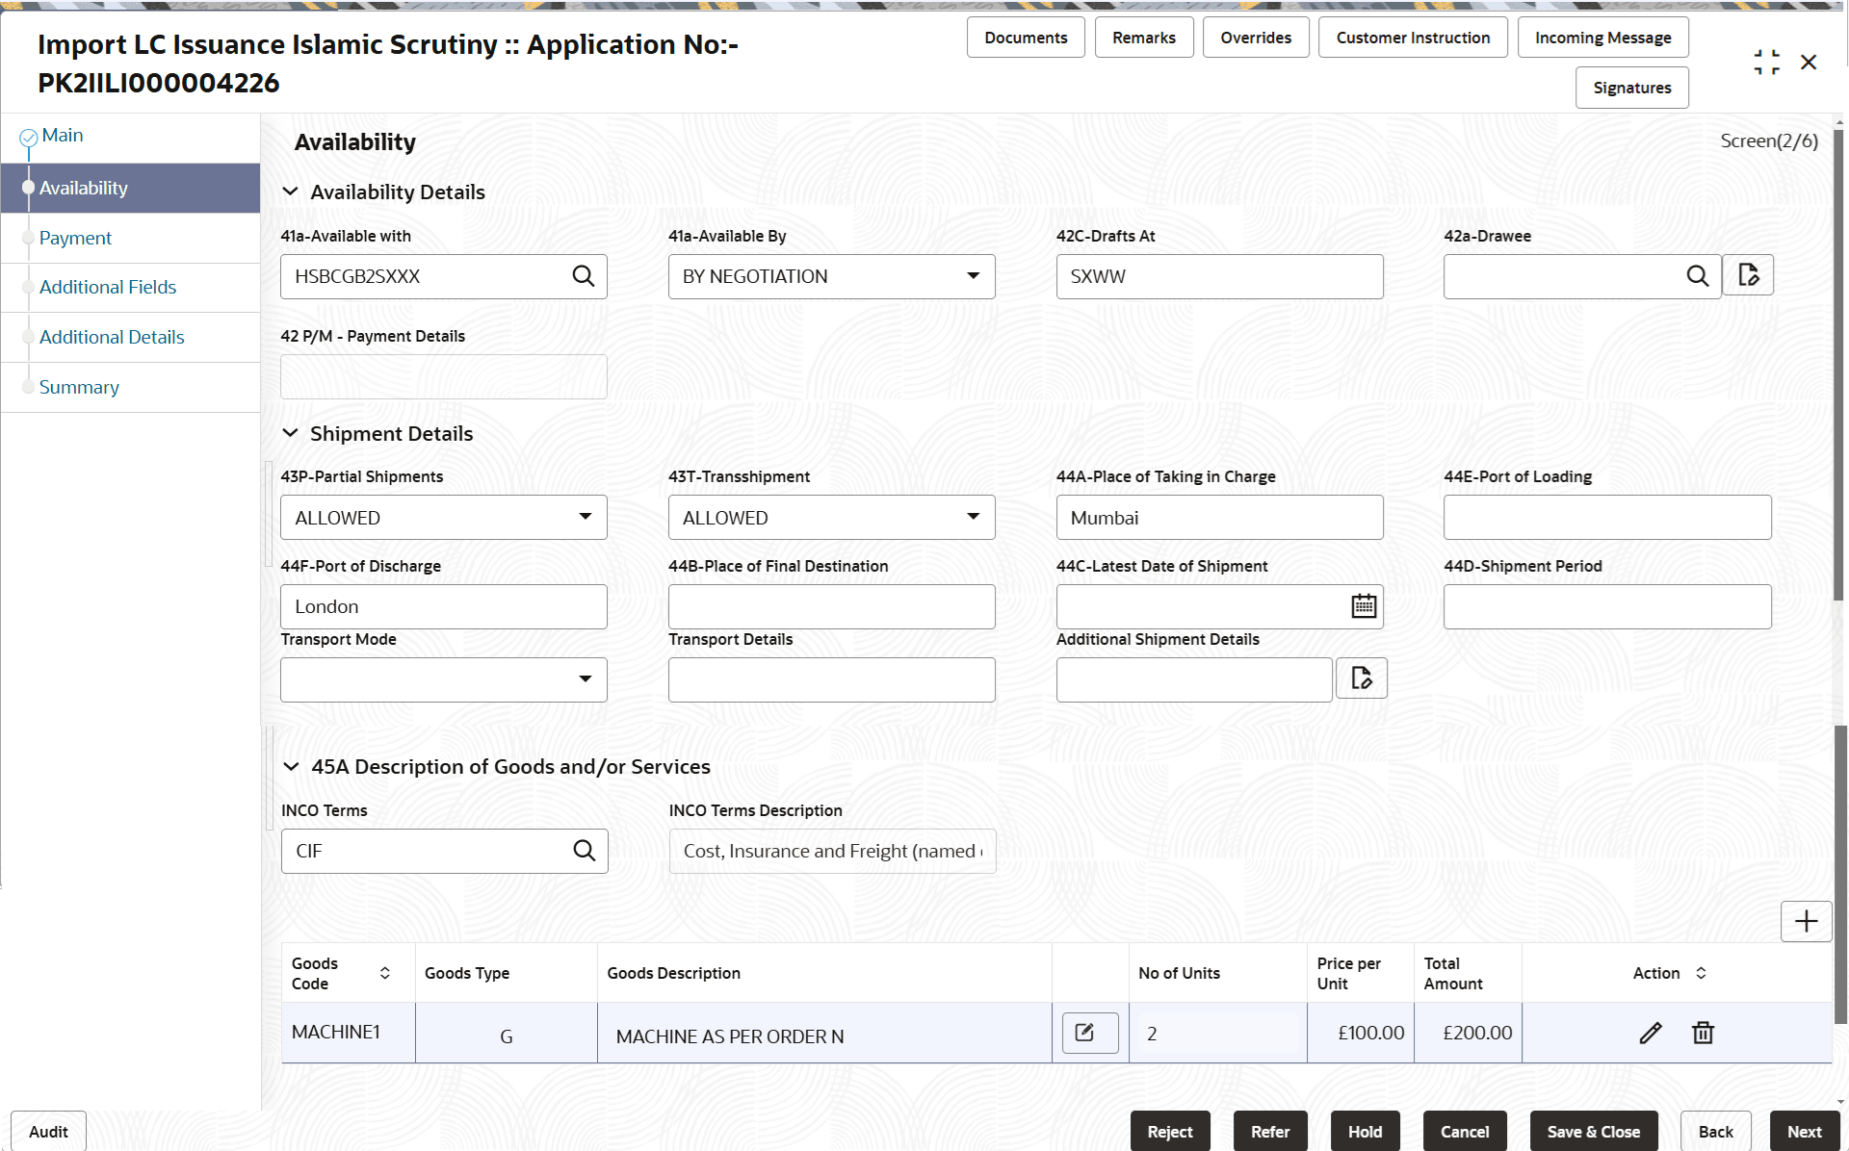Search the 41a-Available with bank code
Screen dimensions: 1849x1151
pos(584,275)
